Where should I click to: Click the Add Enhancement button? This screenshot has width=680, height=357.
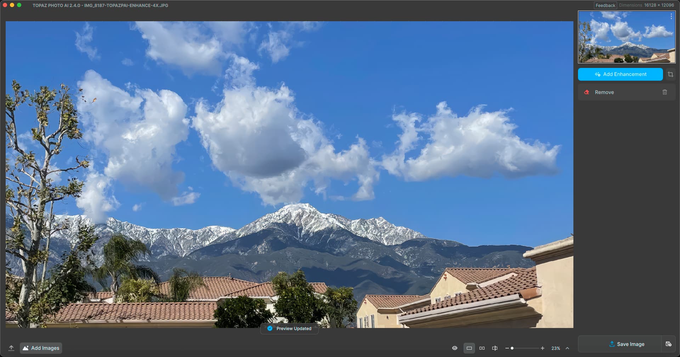point(620,74)
